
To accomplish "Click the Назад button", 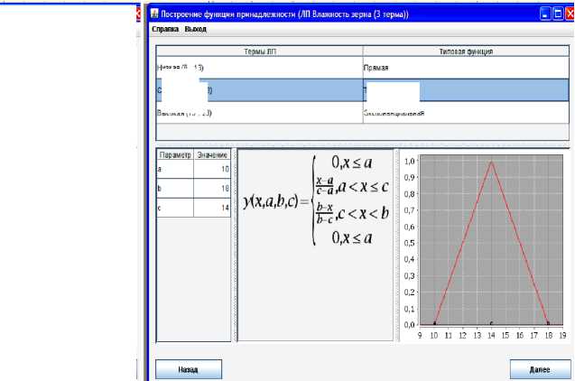I will coord(189,369).
